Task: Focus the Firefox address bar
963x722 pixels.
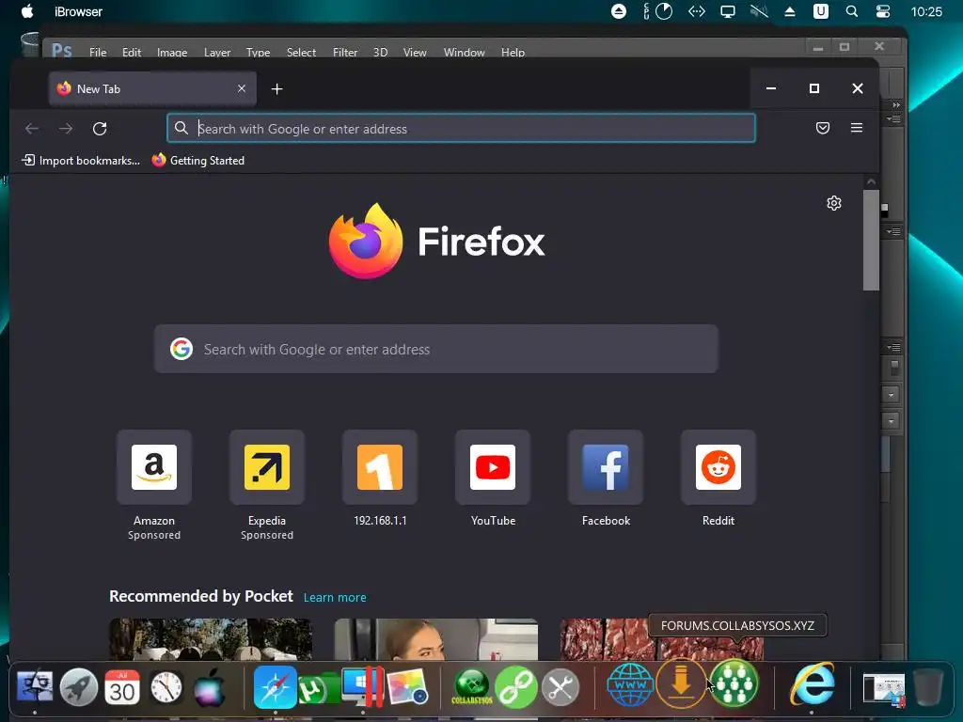Action: coord(461,128)
